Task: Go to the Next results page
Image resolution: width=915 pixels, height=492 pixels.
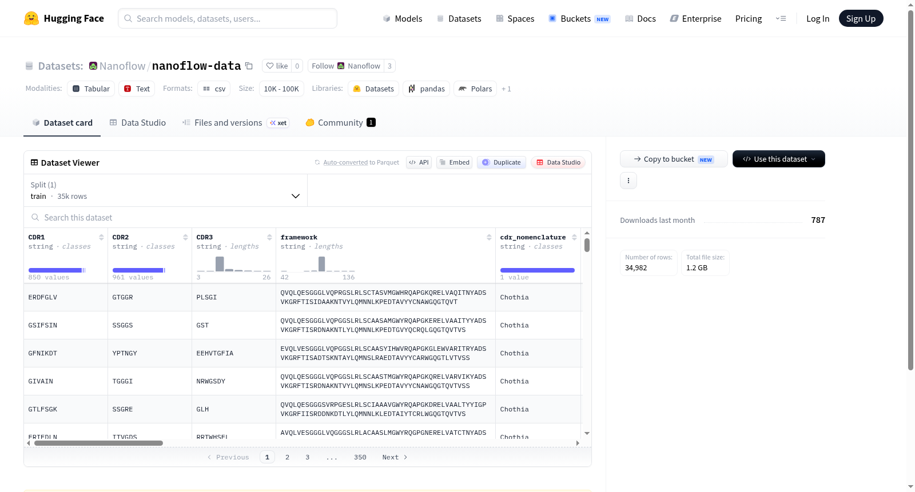Action: [x=395, y=457]
